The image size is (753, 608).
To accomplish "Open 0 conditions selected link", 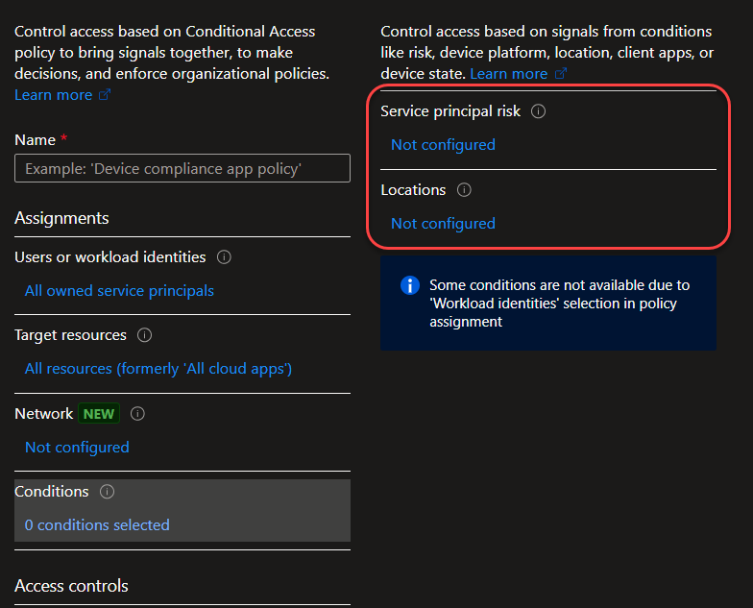I will point(97,524).
